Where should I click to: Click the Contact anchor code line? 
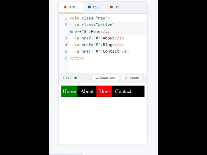click(102, 51)
